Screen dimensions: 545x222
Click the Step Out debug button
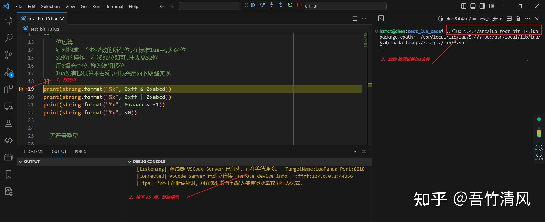pyautogui.click(x=281, y=5)
